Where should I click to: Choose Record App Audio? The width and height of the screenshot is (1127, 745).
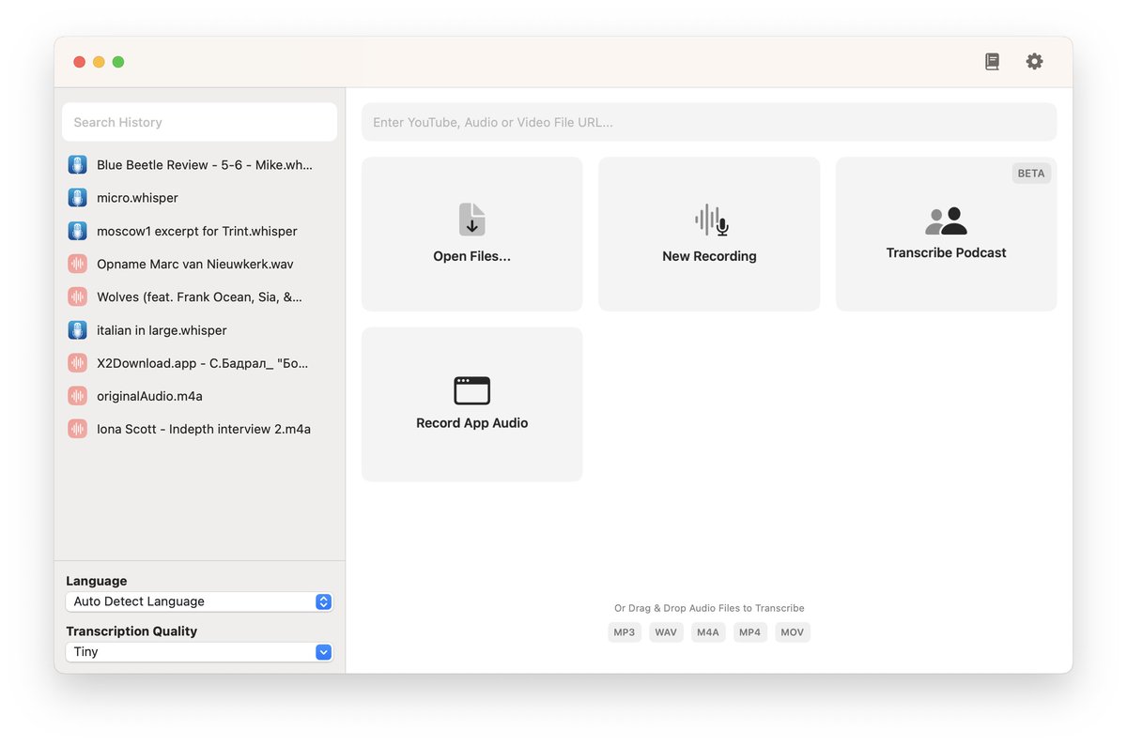[x=472, y=404]
